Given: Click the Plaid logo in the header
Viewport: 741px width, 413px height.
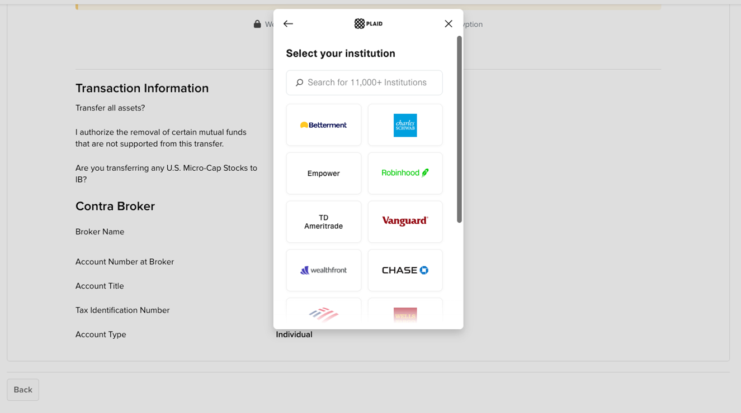Looking at the screenshot, I should tap(368, 23).
